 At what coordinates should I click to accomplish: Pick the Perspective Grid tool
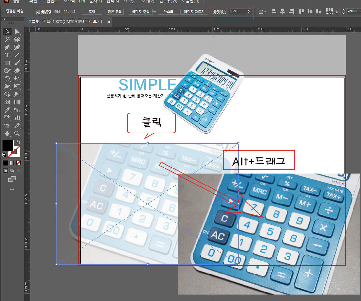point(17,95)
